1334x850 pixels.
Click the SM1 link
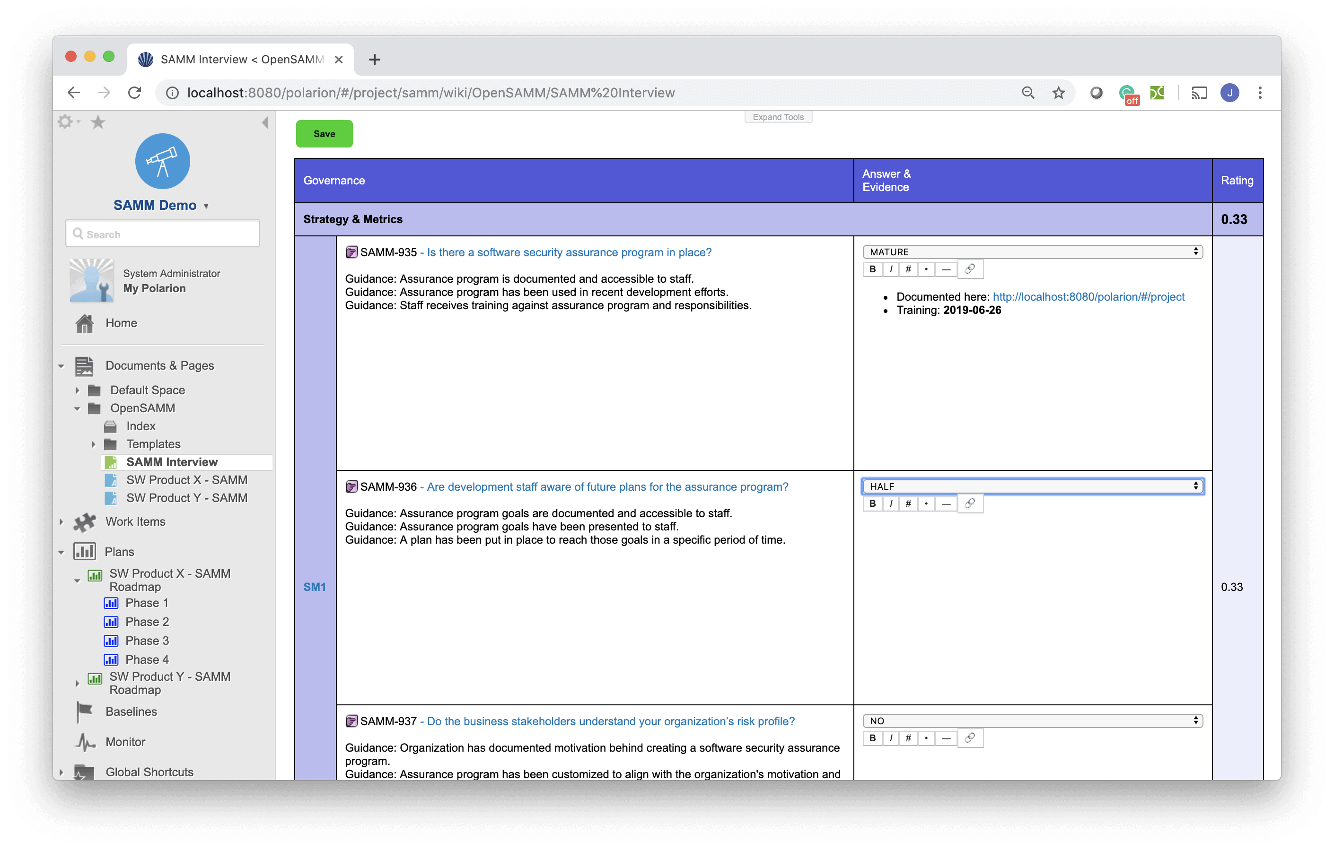pyautogui.click(x=314, y=586)
